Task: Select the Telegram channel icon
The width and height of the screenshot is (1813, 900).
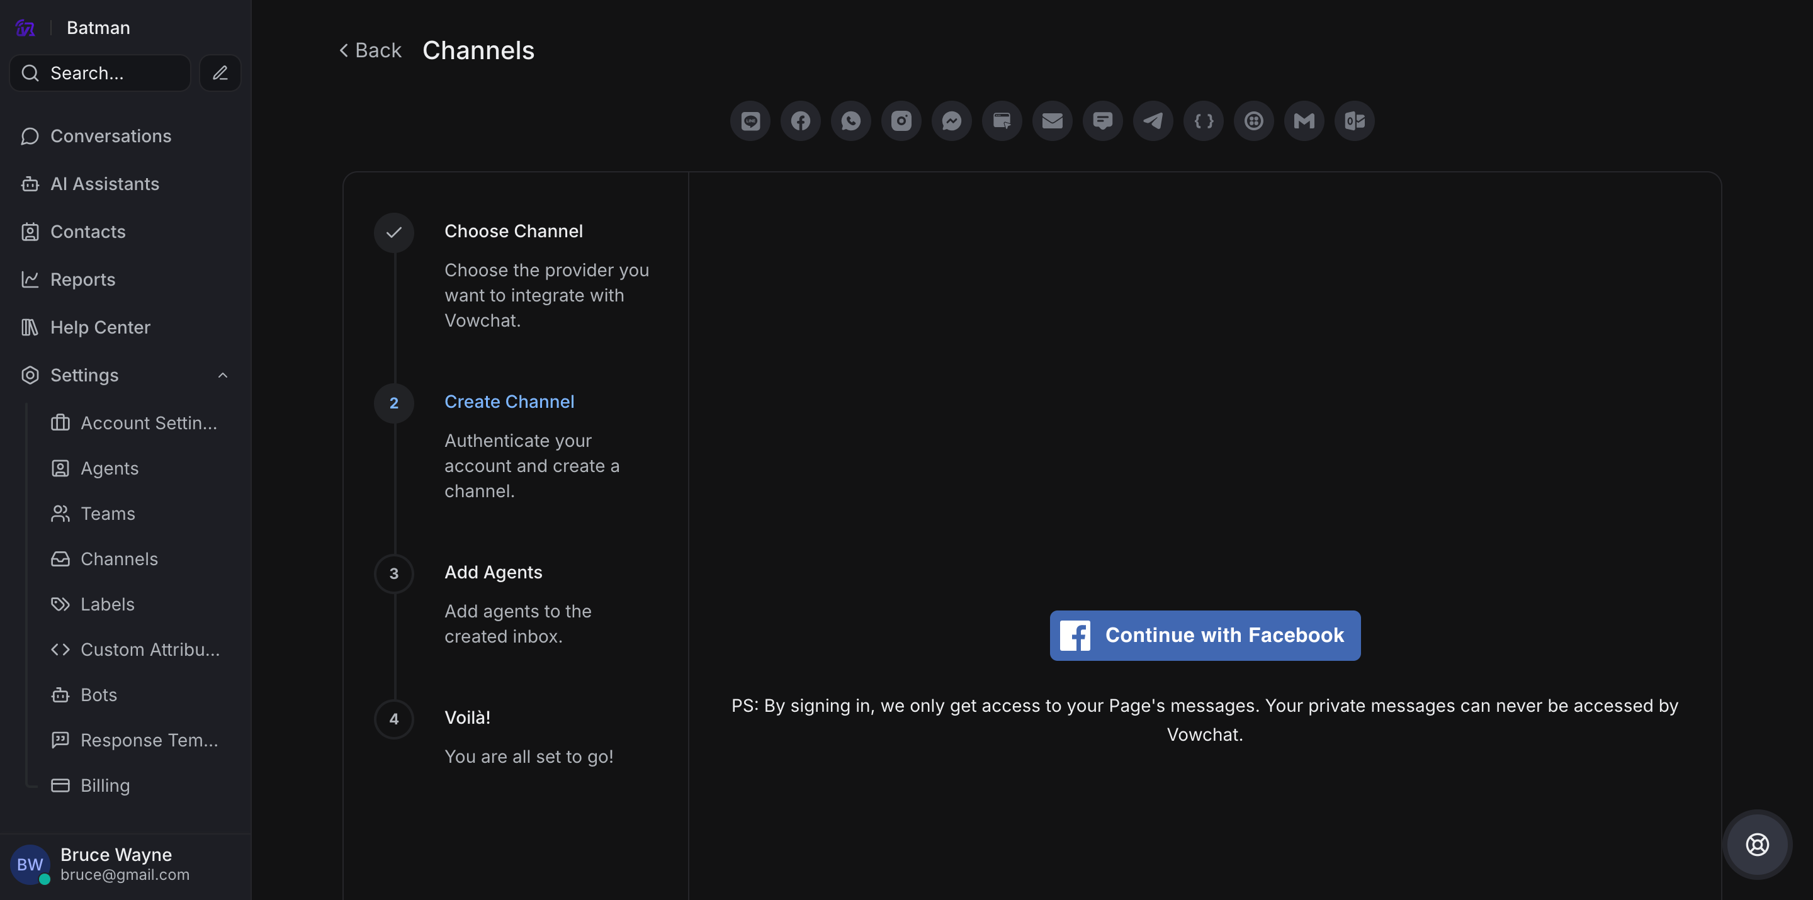Action: coord(1153,121)
